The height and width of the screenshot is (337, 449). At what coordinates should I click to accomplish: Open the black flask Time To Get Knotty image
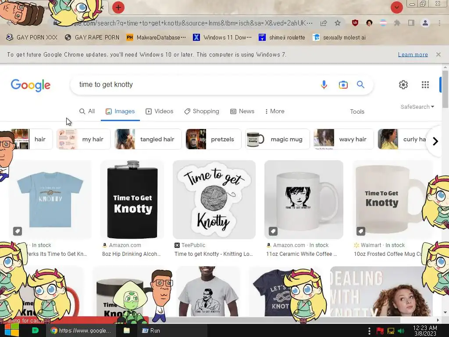point(132,200)
